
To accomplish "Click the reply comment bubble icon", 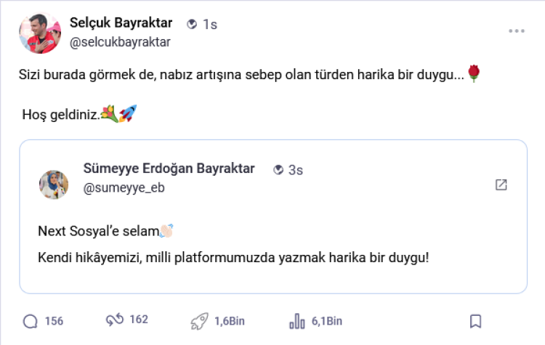I will click(x=31, y=321).
